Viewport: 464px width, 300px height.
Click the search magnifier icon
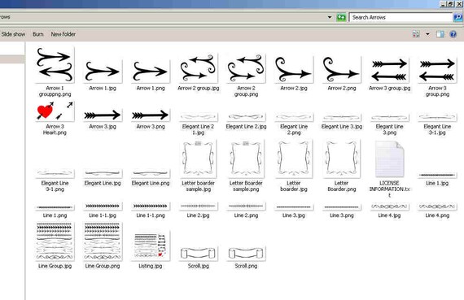click(457, 17)
